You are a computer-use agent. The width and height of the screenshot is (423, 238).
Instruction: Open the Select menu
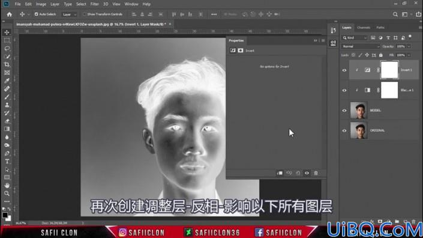pyautogui.click(x=81, y=4)
